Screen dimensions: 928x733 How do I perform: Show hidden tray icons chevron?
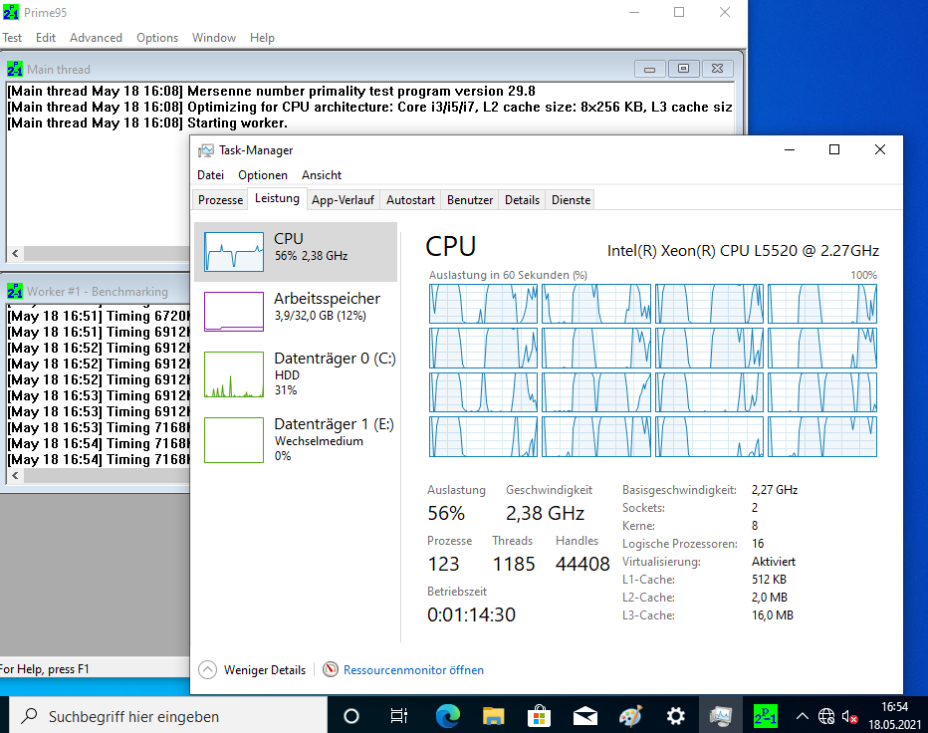tap(802, 716)
